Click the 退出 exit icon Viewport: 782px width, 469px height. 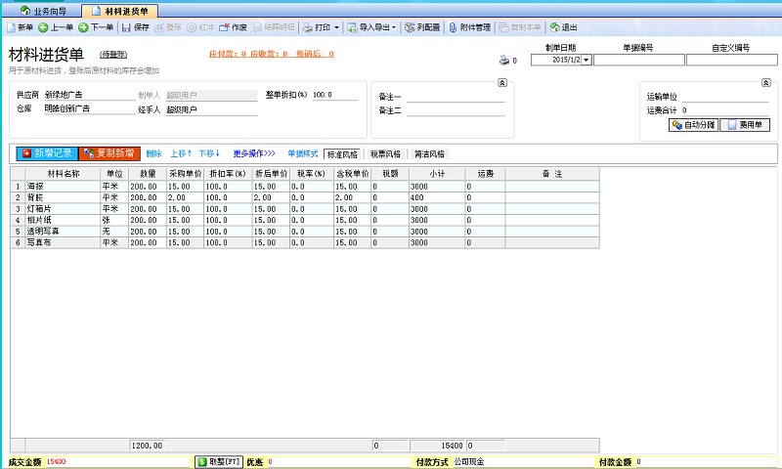(563, 27)
